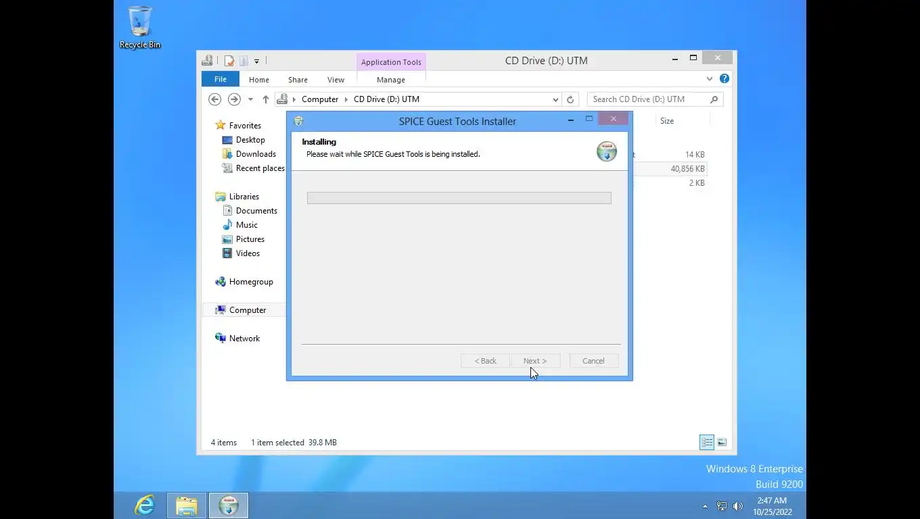The height and width of the screenshot is (519, 920).
Task: Open Explorer help with the question mark icon
Action: click(x=724, y=78)
